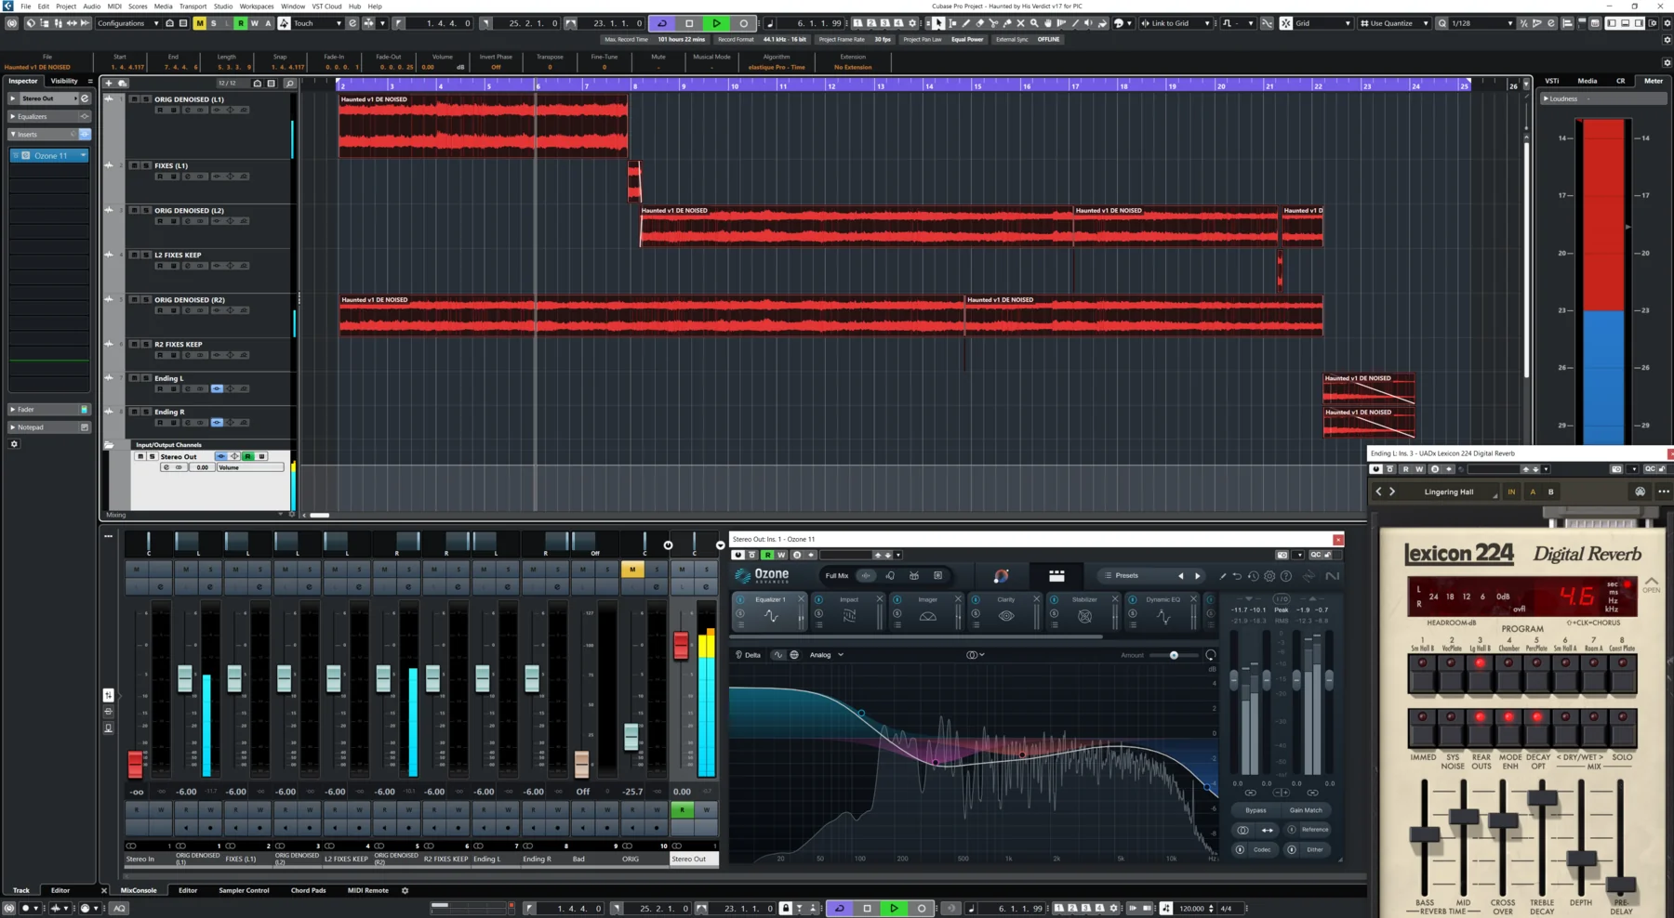Click Ozone Bypass button
This screenshot has width=1674, height=918.
click(x=1255, y=810)
